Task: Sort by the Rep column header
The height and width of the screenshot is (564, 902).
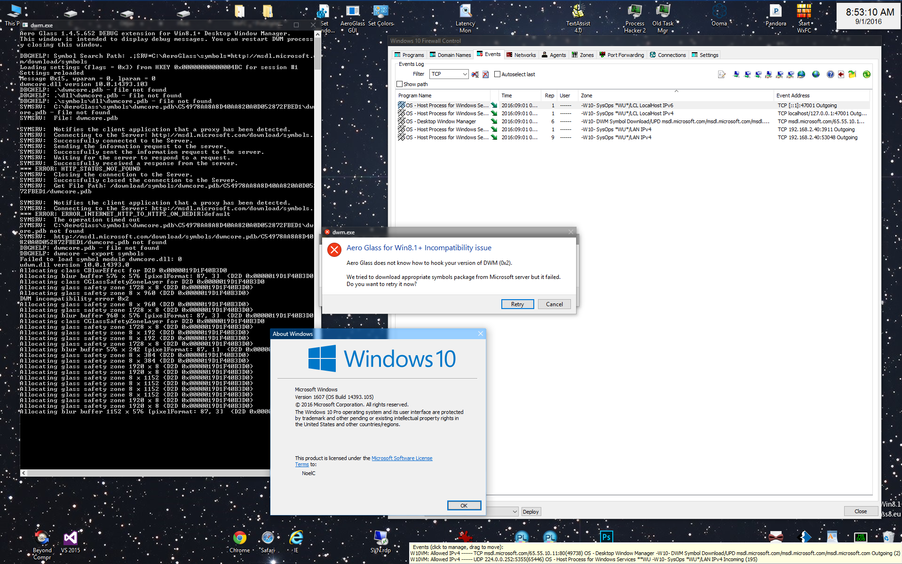Action: tap(549, 95)
